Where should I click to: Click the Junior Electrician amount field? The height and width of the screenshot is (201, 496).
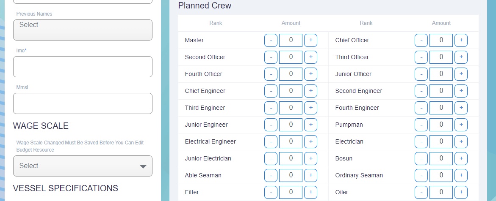point(291,158)
